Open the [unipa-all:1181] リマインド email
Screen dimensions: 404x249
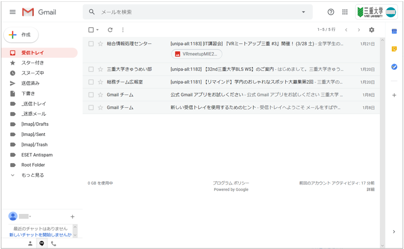[231, 82]
